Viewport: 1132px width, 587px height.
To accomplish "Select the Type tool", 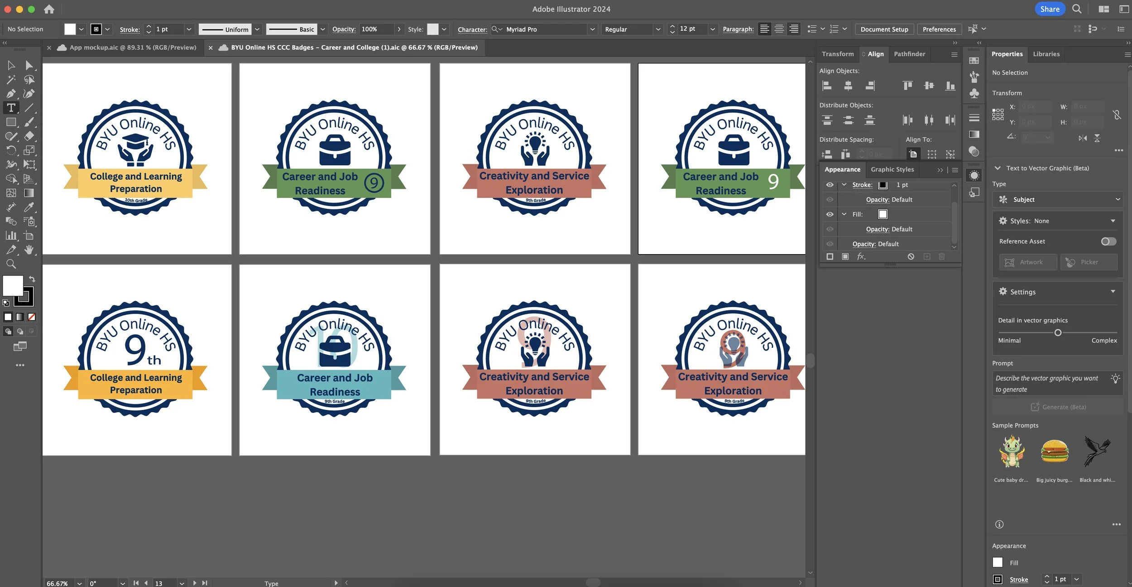I will [x=11, y=108].
